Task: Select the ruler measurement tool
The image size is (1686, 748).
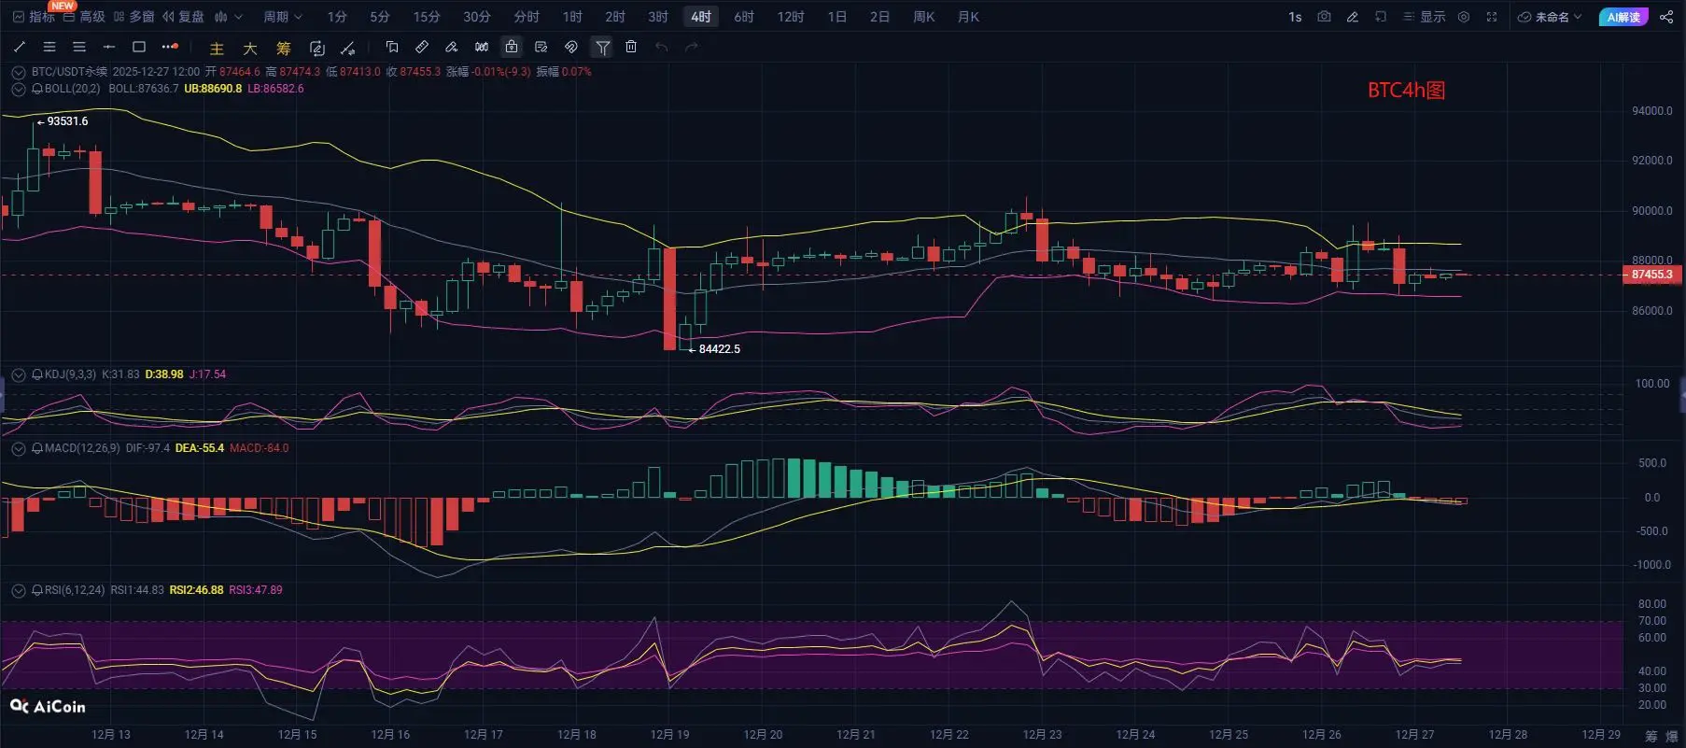Action: [422, 47]
